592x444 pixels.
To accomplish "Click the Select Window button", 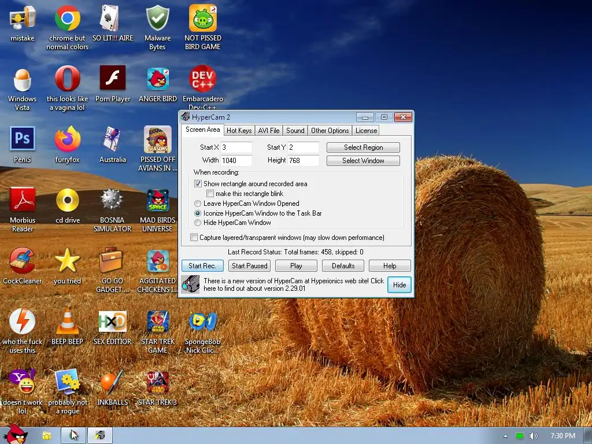I will tap(363, 161).
